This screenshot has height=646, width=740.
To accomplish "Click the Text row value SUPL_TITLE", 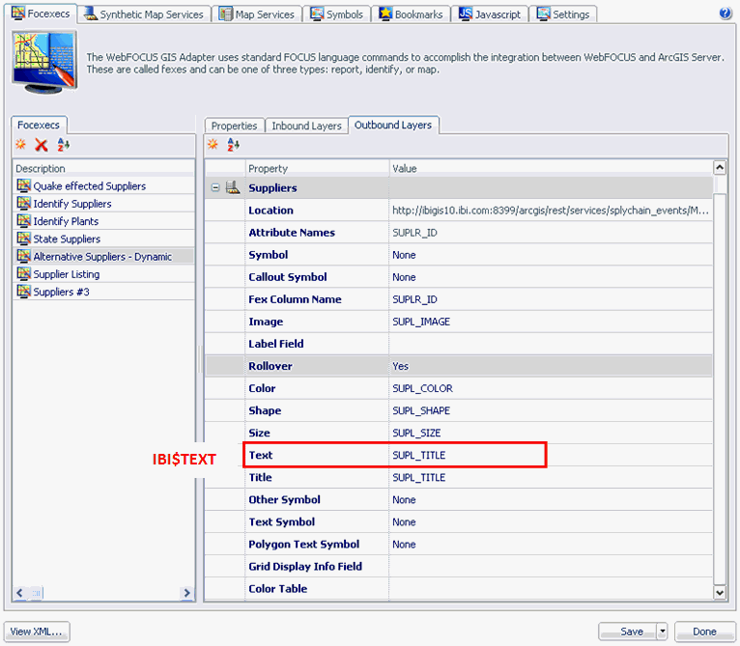I will [551, 455].
